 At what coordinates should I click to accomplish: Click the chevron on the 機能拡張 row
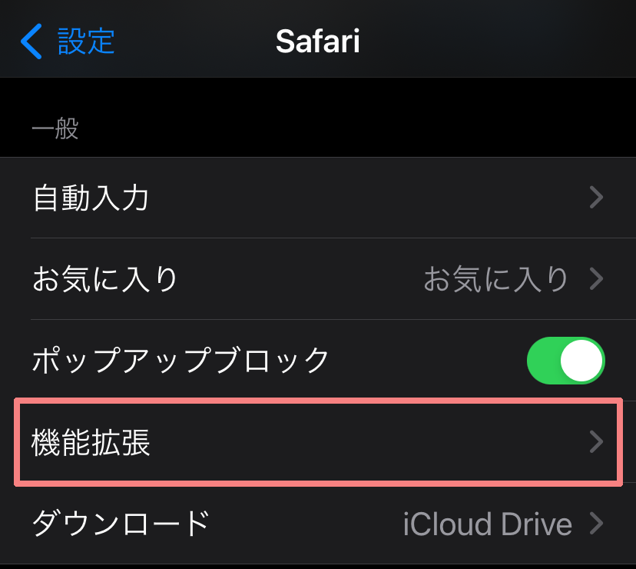point(596,442)
